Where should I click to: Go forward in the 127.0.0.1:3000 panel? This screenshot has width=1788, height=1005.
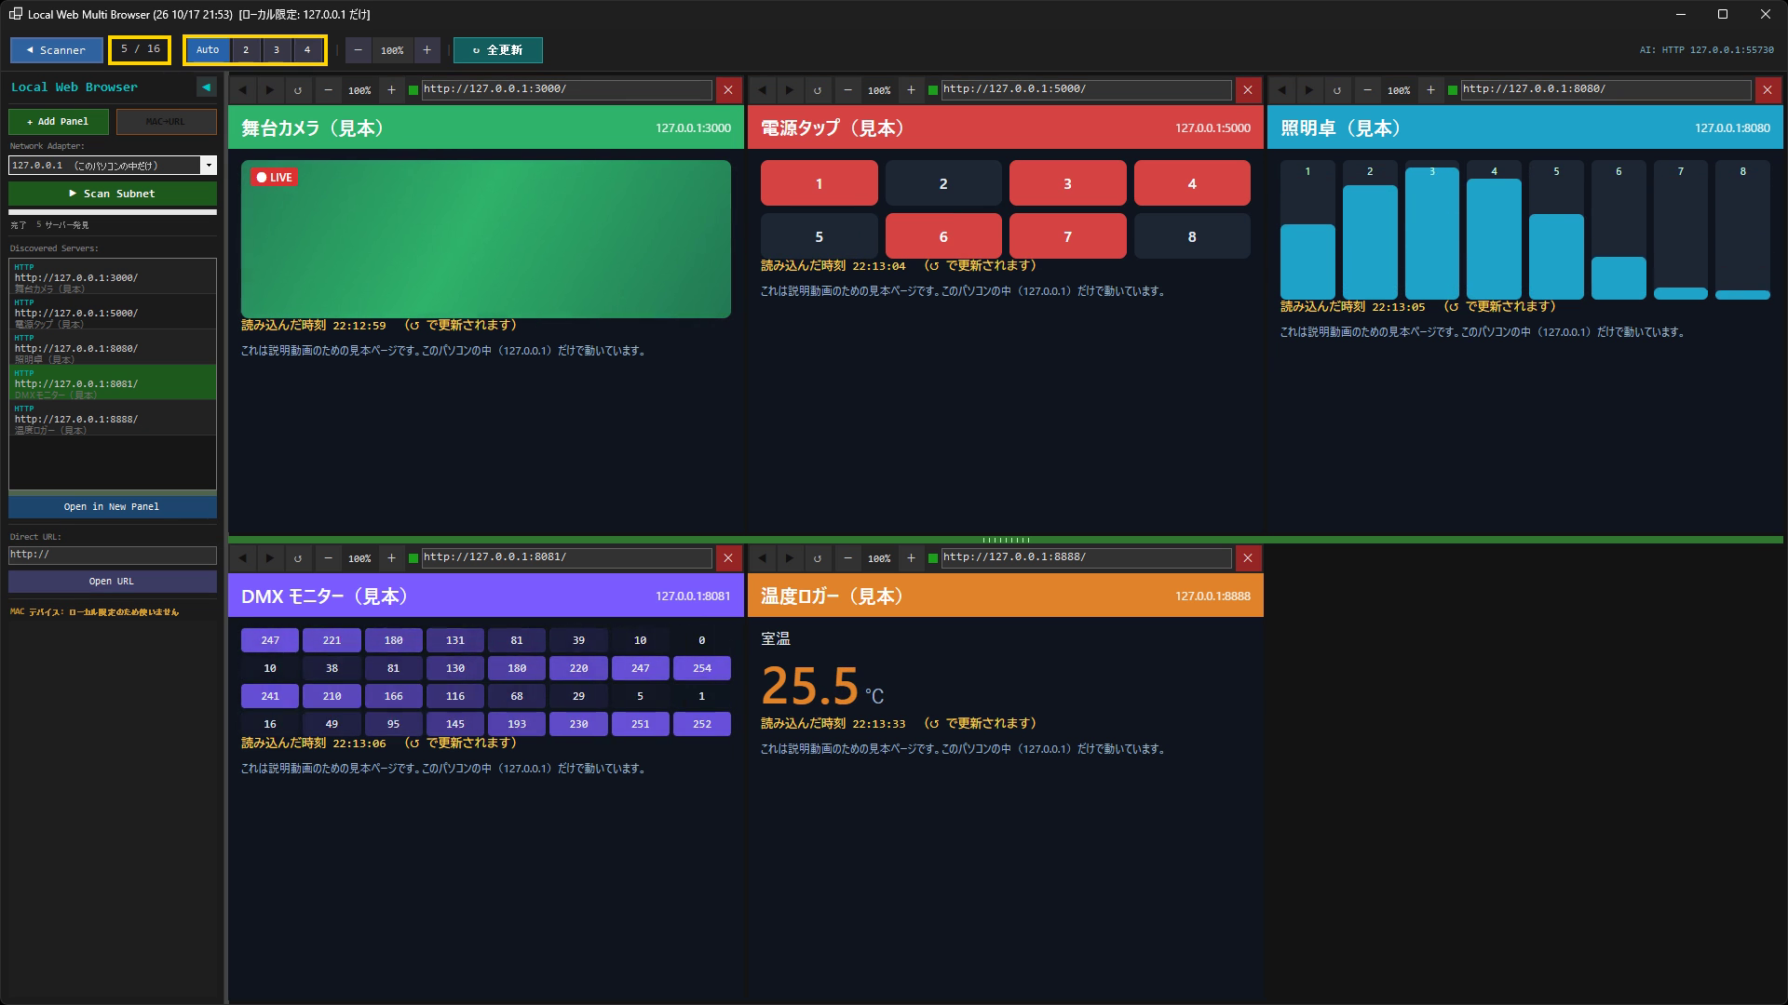(x=270, y=90)
